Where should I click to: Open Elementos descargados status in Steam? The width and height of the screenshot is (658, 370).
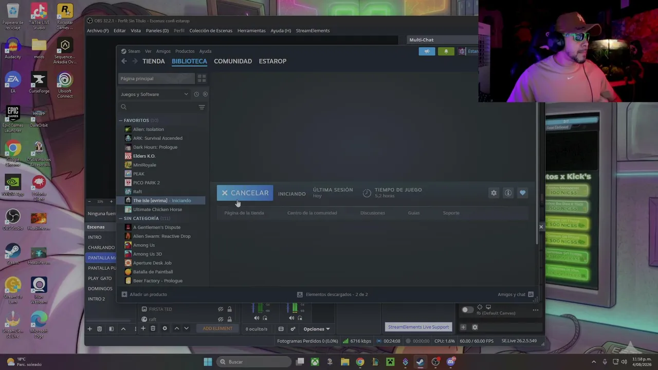pos(333,294)
